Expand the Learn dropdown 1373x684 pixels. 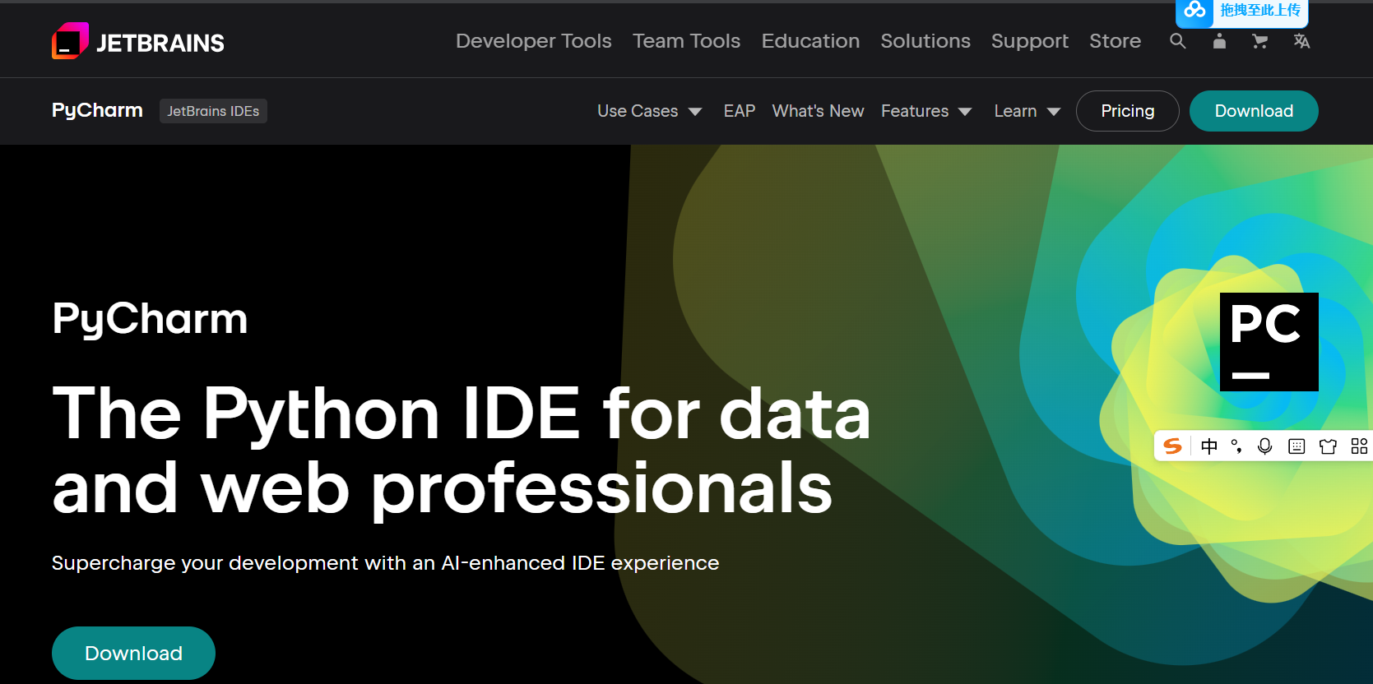tap(1027, 111)
